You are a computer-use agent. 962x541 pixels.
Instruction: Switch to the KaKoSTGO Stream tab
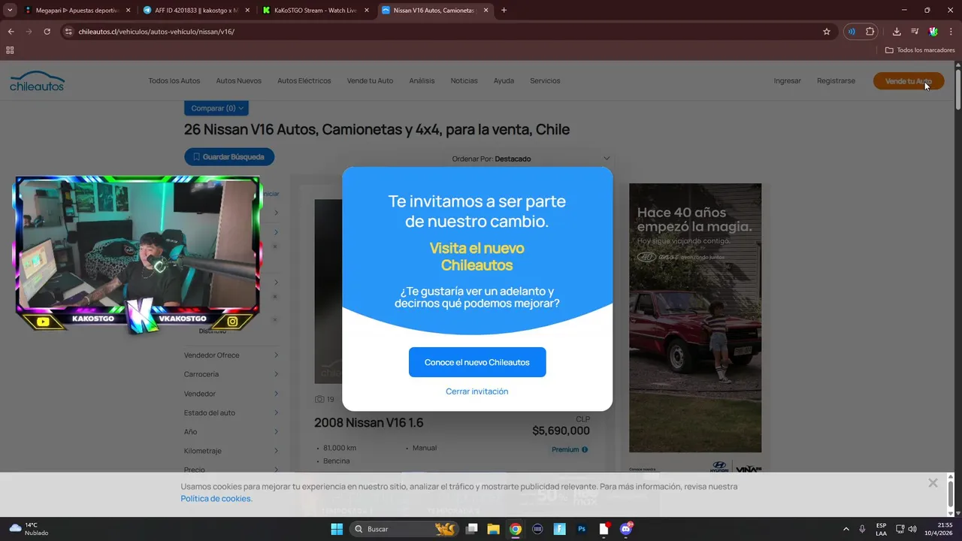315,11
